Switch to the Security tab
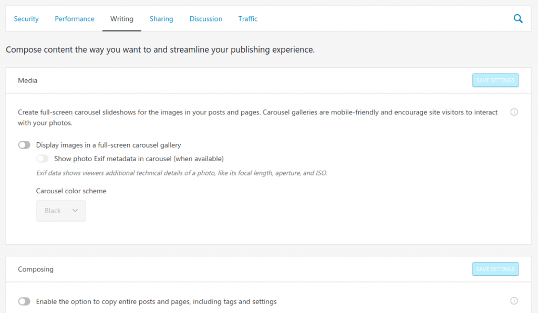Viewport: 538px width, 313px height. pos(26,19)
